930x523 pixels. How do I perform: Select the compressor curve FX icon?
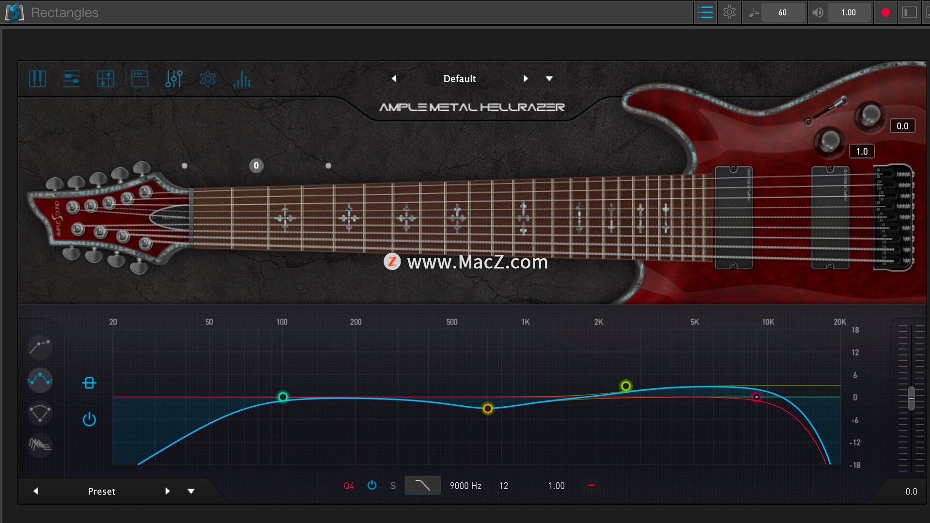click(40, 347)
